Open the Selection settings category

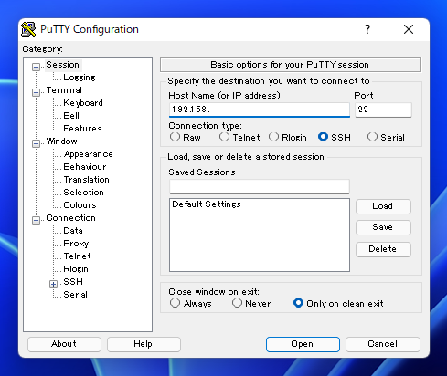(83, 193)
